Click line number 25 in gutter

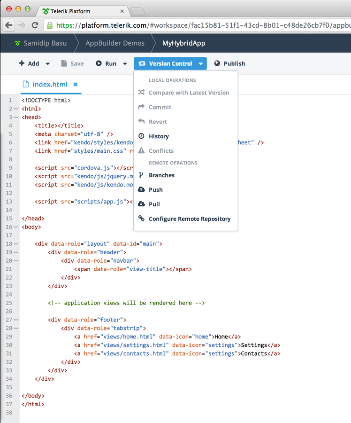9,303
